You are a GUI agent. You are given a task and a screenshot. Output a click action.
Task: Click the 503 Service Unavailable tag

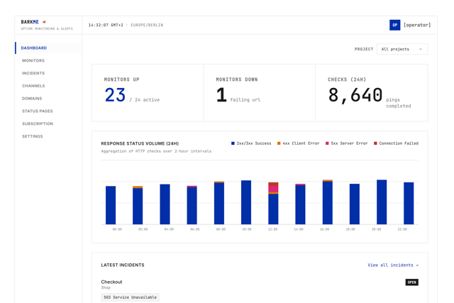(130, 297)
